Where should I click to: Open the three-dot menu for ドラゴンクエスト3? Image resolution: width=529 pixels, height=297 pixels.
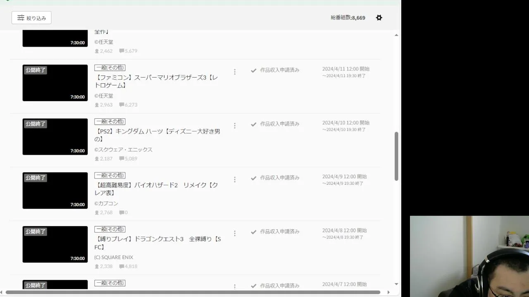coord(235,233)
